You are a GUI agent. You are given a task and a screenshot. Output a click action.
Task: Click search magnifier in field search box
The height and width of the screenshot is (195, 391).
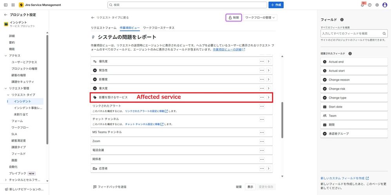click(x=384, y=33)
